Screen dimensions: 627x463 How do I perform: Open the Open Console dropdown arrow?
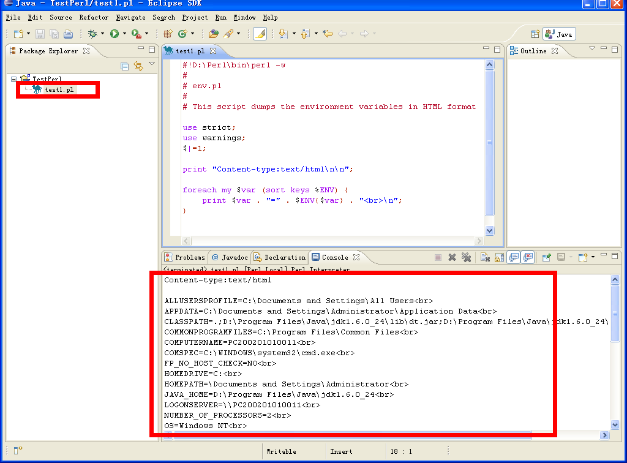(593, 257)
